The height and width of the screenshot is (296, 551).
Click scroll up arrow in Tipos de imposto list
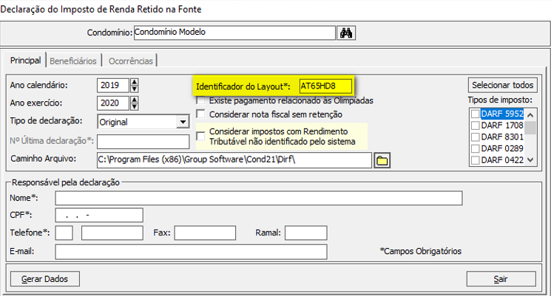tap(530, 114)
